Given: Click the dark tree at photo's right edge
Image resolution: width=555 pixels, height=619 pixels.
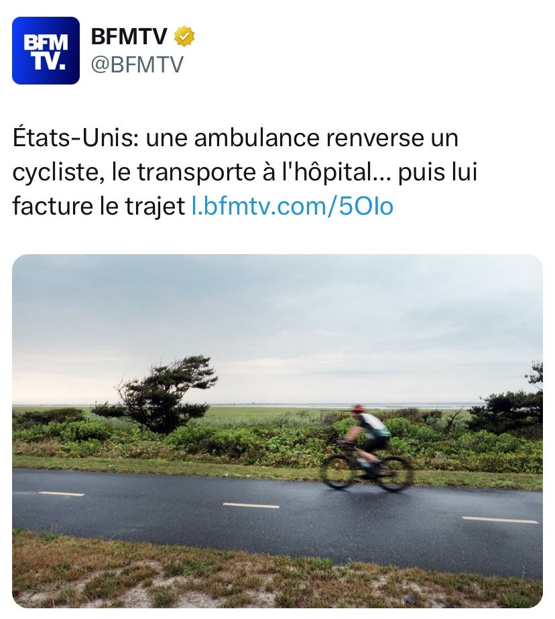Looking at the screenshot, I should (x=509, y=407).
